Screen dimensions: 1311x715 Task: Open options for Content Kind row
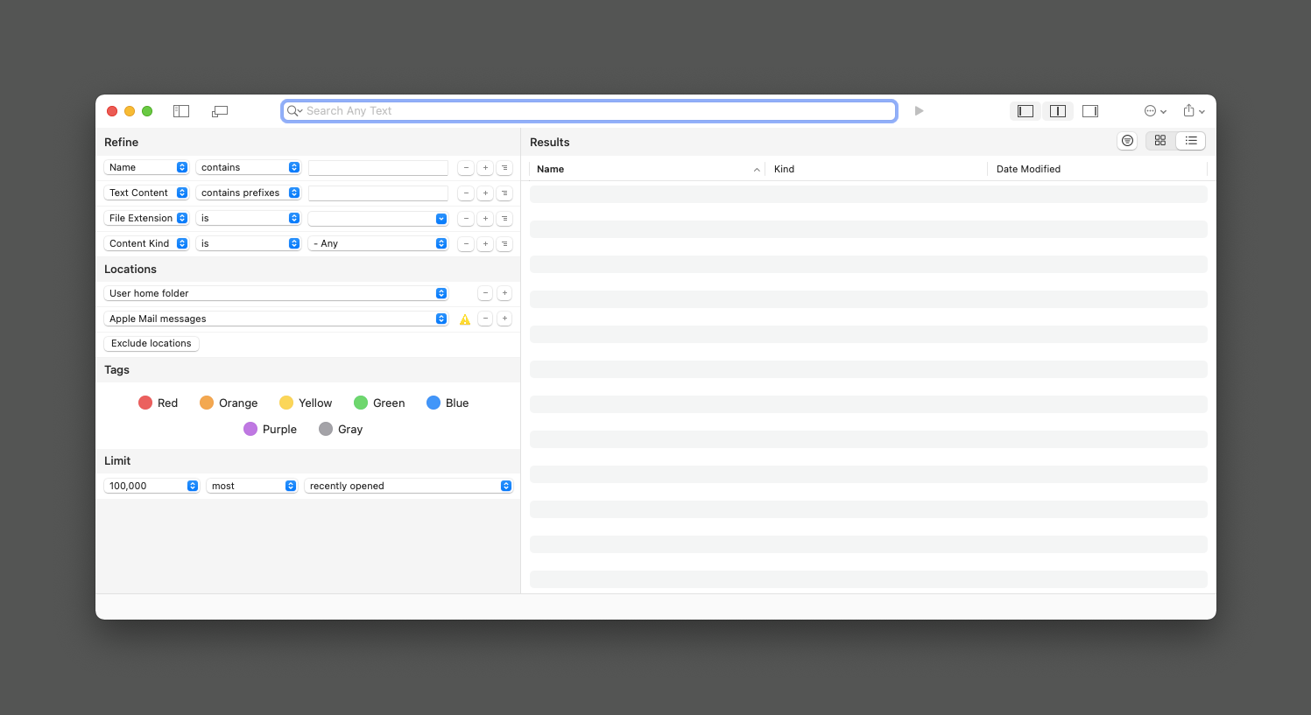click(x=504, y=243)
